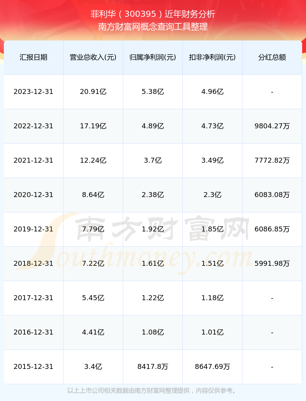The image size is (306, 401).
Task: Click the date cell 2023-12-31
Action: coord(34,92)
